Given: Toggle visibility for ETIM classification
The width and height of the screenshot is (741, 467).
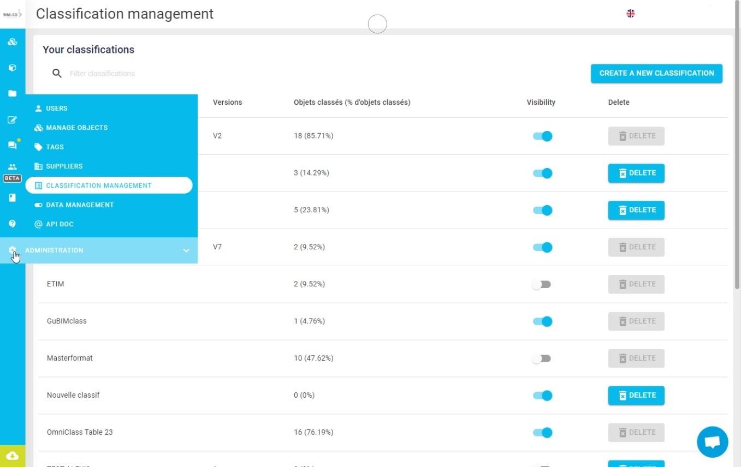Looking at the screenshot, I should coord(542,284).
